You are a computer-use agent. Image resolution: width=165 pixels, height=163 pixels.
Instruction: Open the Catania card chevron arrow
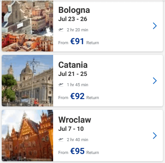(x=155, y=81)
